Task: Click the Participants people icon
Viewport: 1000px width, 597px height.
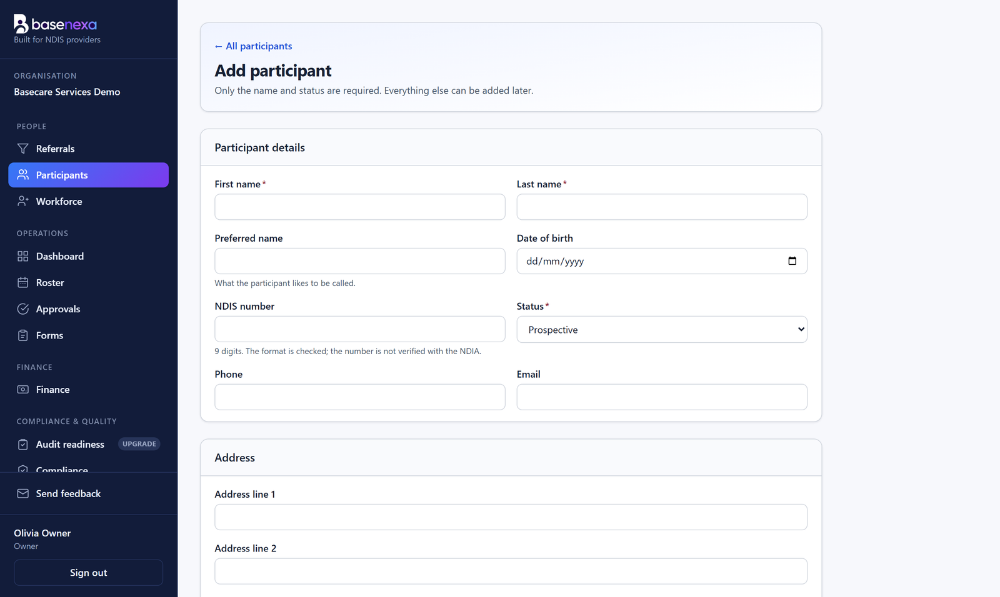Action: (23, 175)
